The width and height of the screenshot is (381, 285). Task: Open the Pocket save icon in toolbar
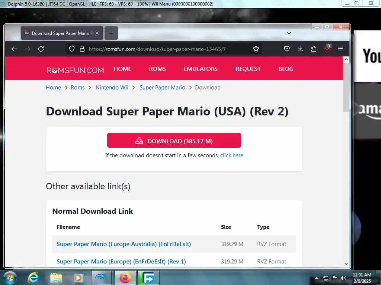coord(287,49)
